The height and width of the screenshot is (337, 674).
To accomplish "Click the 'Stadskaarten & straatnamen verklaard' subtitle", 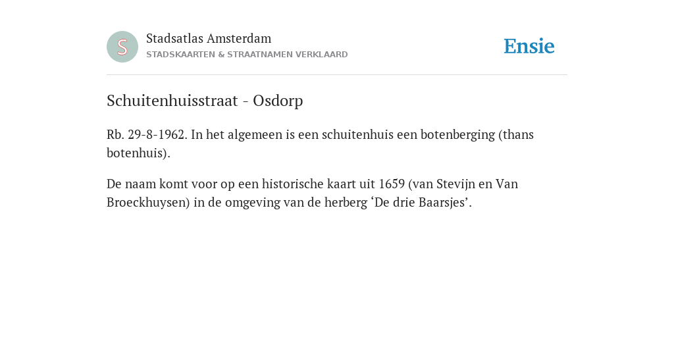I will (x=247, y=55).
